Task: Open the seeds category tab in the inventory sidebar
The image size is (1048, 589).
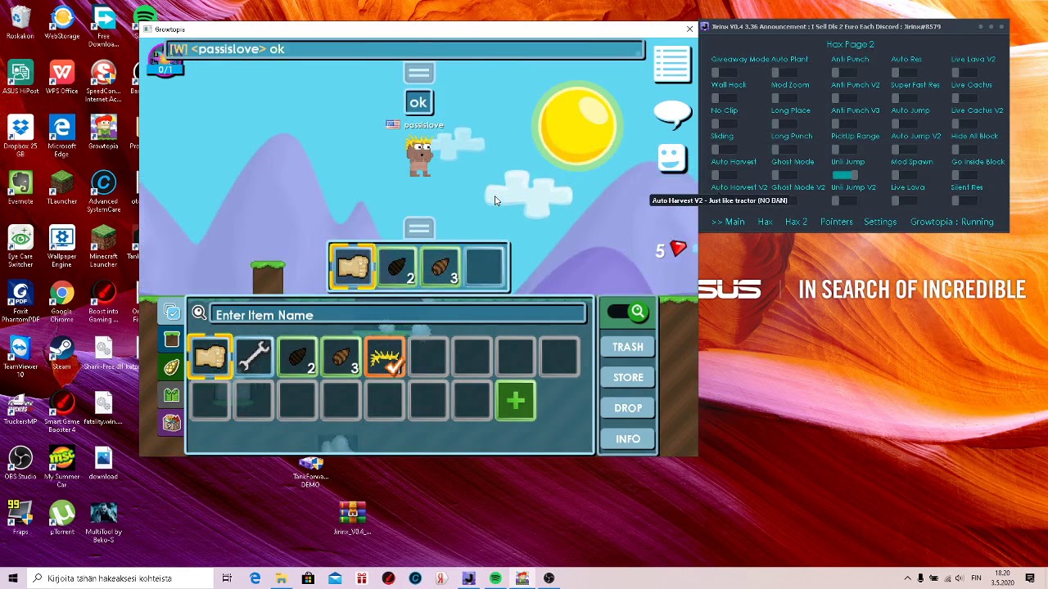Action: tap(171, 368)
